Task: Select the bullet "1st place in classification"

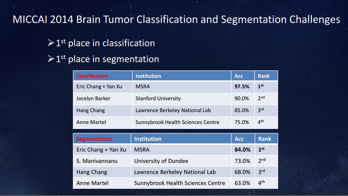Action: [x=102, y=43]
